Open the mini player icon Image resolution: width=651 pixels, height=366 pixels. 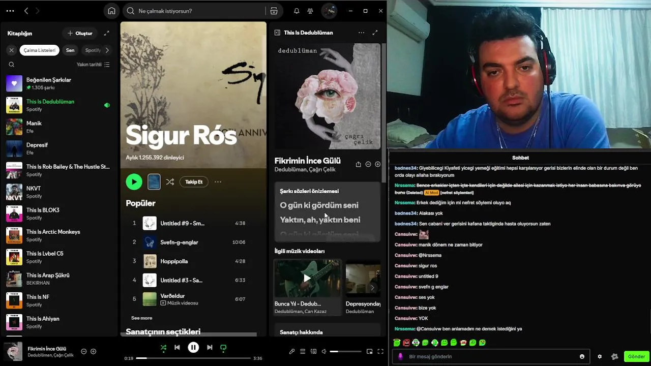click(369, 351)
